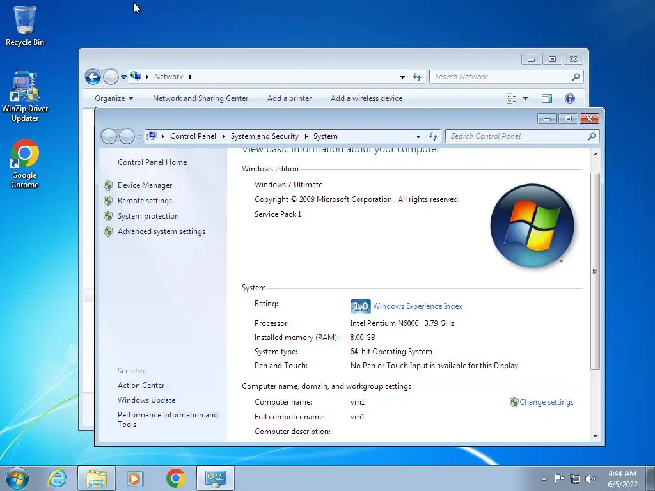Open Google Chrome desktop shortcut
655x491 pixels.
[x=25, y=164]
